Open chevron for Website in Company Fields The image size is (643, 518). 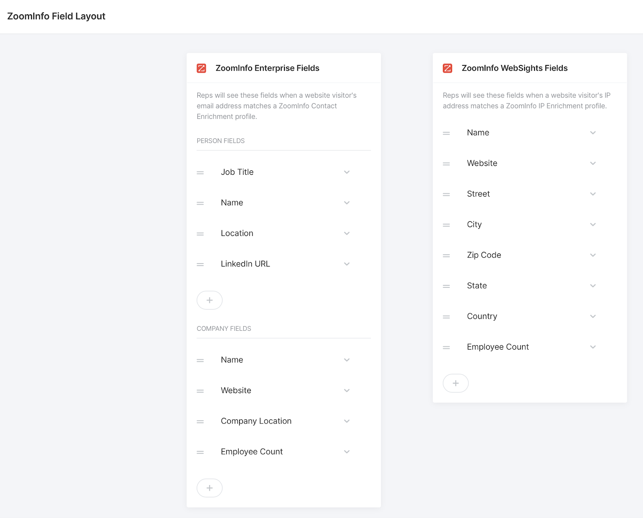point(347,390)
